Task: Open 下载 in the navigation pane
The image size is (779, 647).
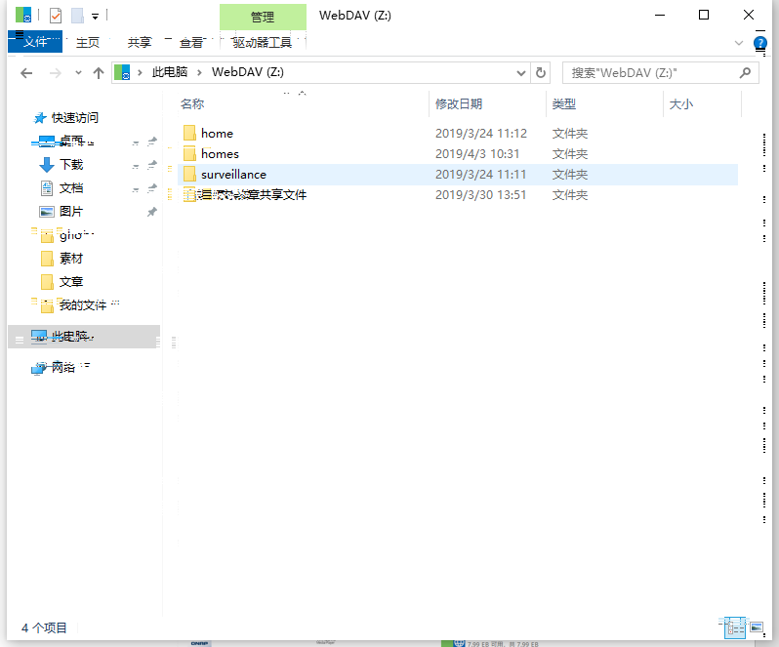Action: (x=71, y=165)
